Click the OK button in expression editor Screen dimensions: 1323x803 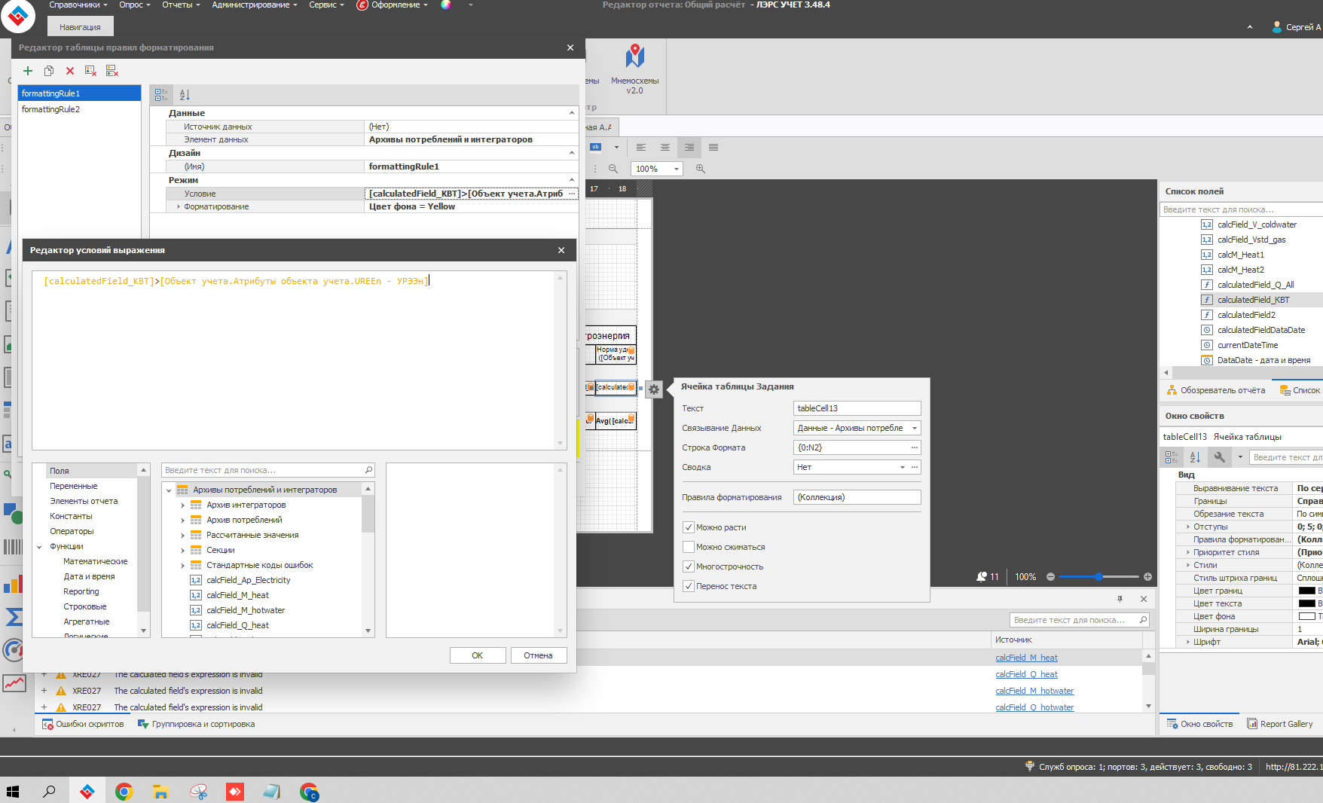[x=477, y=655]
